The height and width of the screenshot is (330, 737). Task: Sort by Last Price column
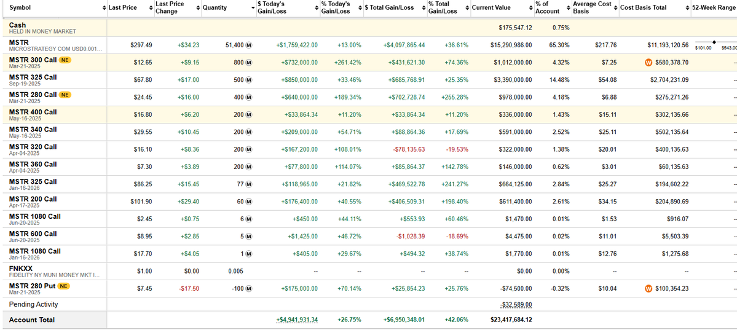pos(122,7)
